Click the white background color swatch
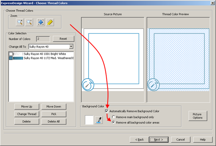216x146 pixels. tap(89, 120)
